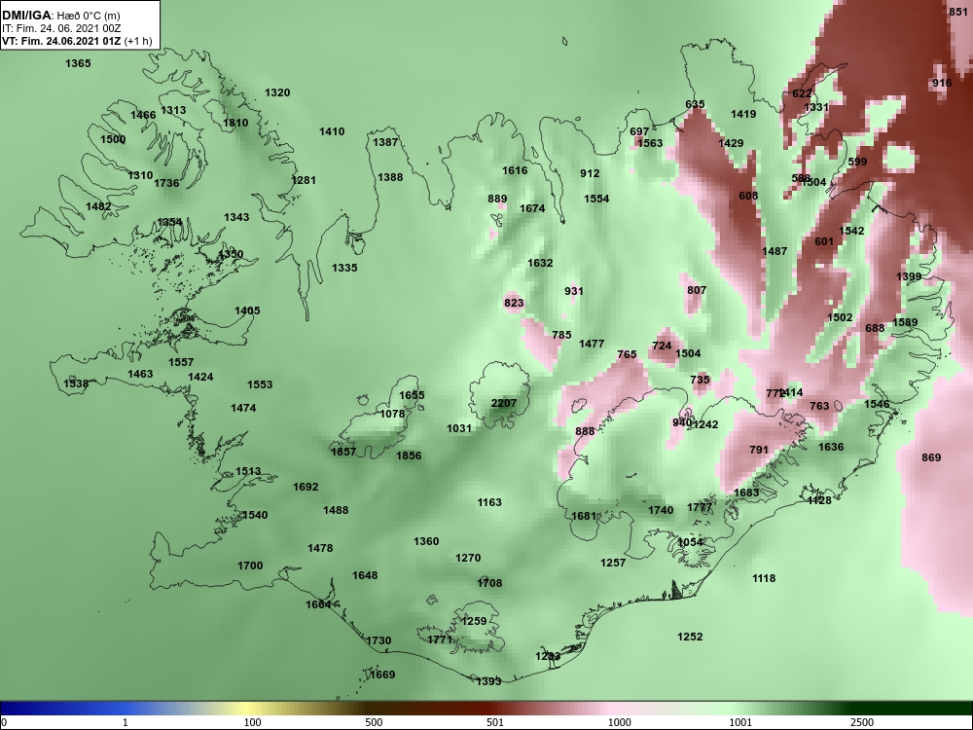Click the map value 1730

coord(378,640)
